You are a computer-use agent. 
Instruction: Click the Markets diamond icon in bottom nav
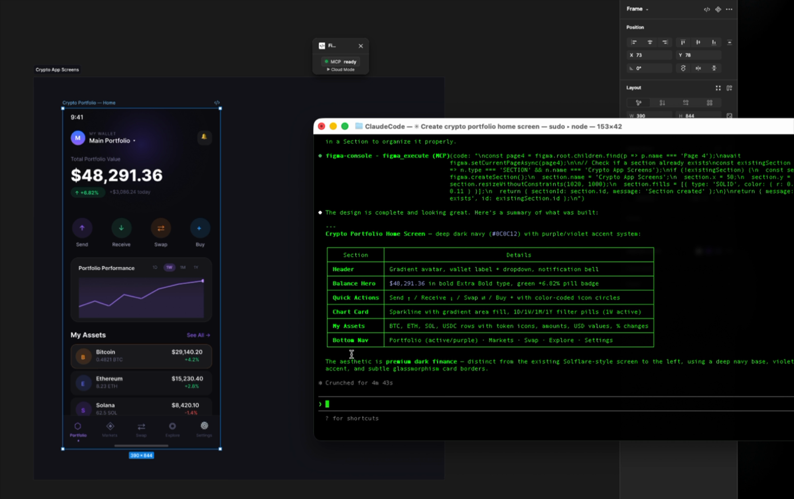(110, 426)
